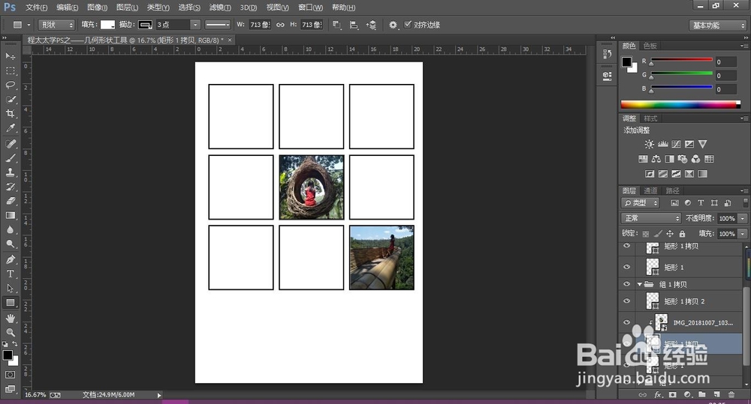
Task: Click the delete layer trash icon
Action: pos(731,394)
